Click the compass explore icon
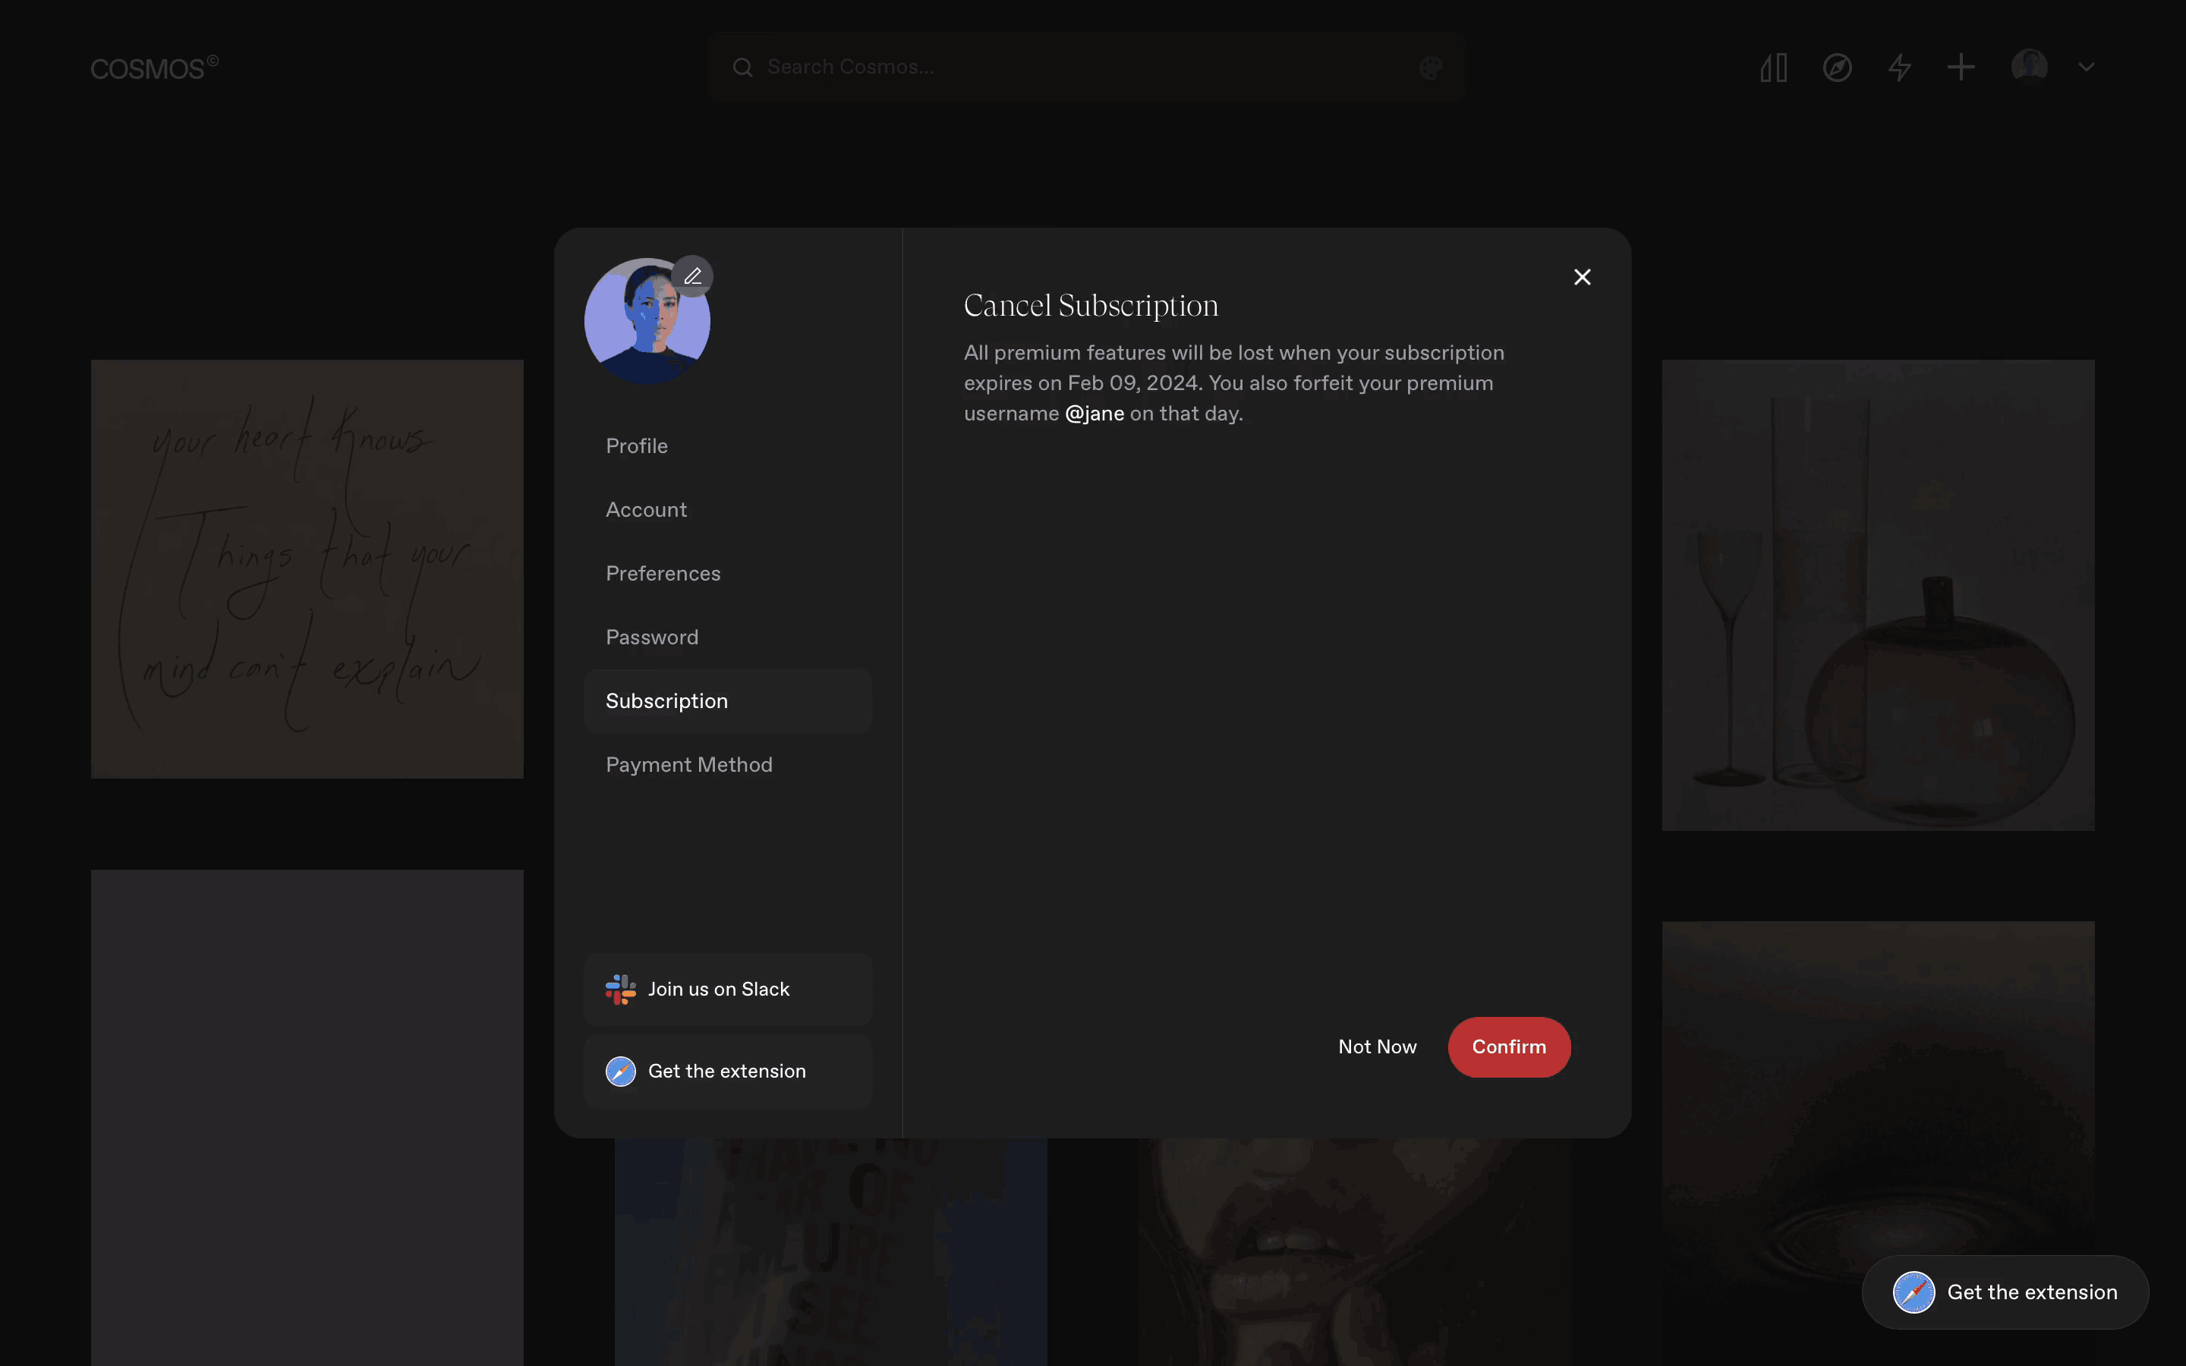Viewport: 2186px width, 1366px height. (1836, 68)
